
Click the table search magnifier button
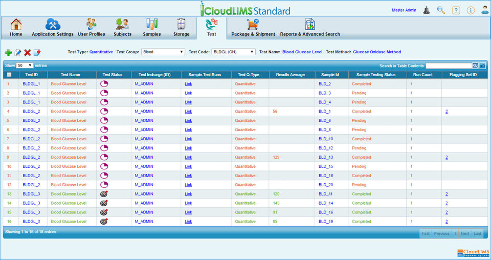475,66
